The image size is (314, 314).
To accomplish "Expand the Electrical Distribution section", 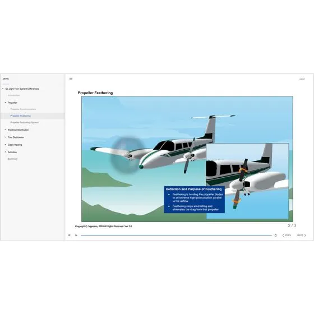I will coord(5,130).
